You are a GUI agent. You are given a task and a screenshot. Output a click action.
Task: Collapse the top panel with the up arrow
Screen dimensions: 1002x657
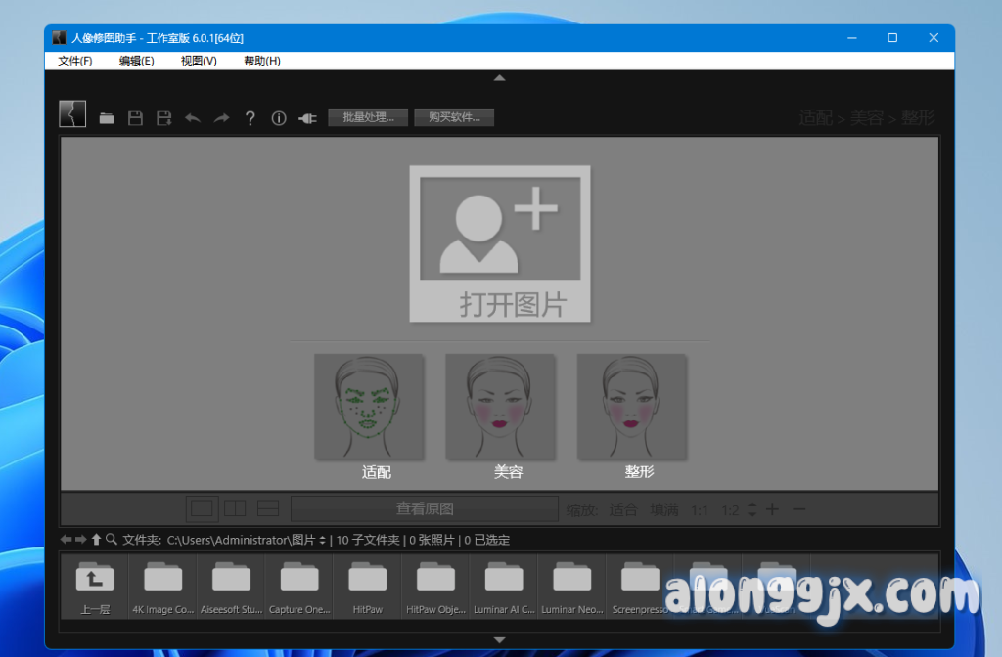pyautogui.click(x=499, y=77)
